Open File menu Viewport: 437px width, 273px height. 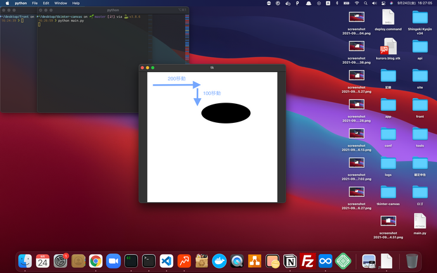(35, 3)
